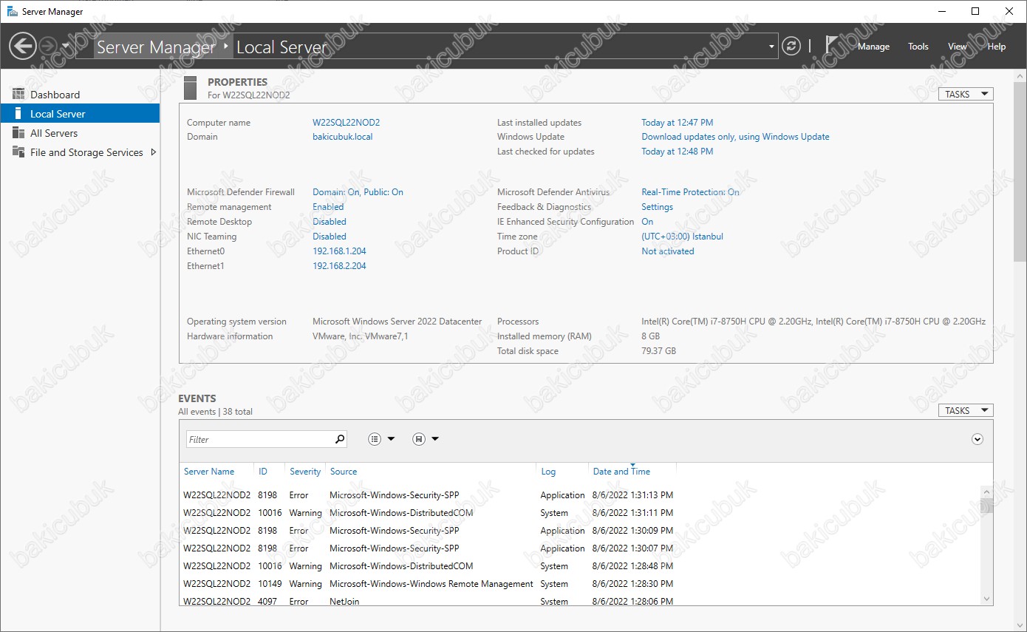The image size is (1027, 632).
Task: Click Last checked Today at 12:48 PM
Action: point(678,152)
